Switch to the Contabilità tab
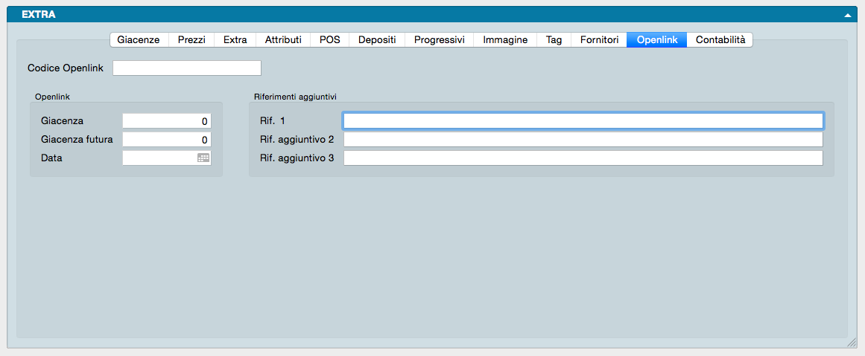The height and width of the screenshot is (356, 865). pyautogui.click(x=720, y=40)
